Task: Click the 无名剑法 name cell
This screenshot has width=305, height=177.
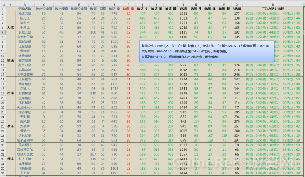Action: (25, 46)
